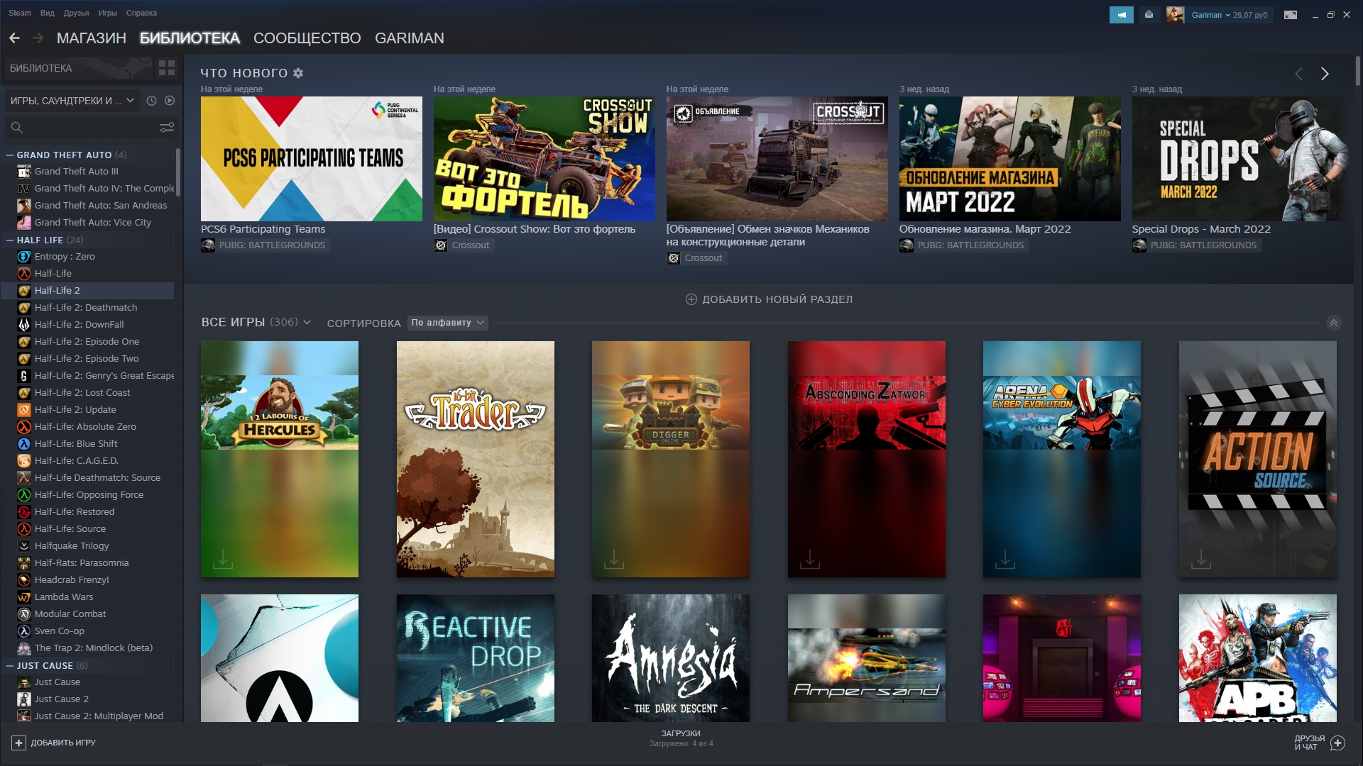Collapse the Just Cause category
Image resolution: width=1363 pixels, height=766 pixels.
(10, 665)
